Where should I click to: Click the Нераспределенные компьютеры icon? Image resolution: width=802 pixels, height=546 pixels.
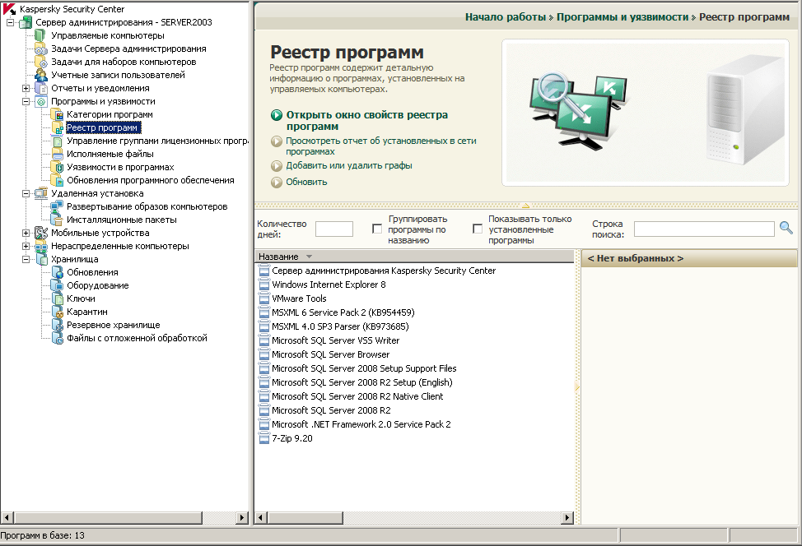(x=40, y=246)
